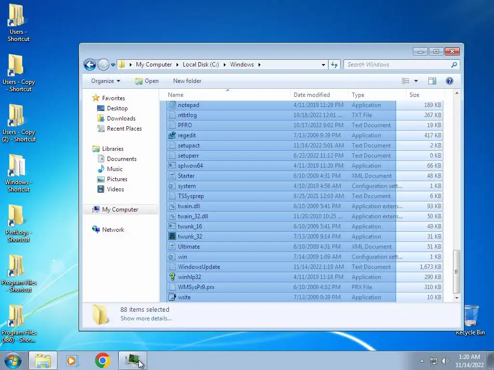494x370 pixels.
Task: Click the regedit application icon
Action: coord(172,135)
